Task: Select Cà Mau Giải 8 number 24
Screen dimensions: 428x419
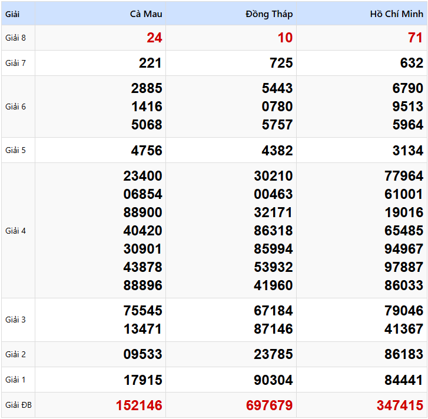Action: pyautogui.click(x=154, y=38)
